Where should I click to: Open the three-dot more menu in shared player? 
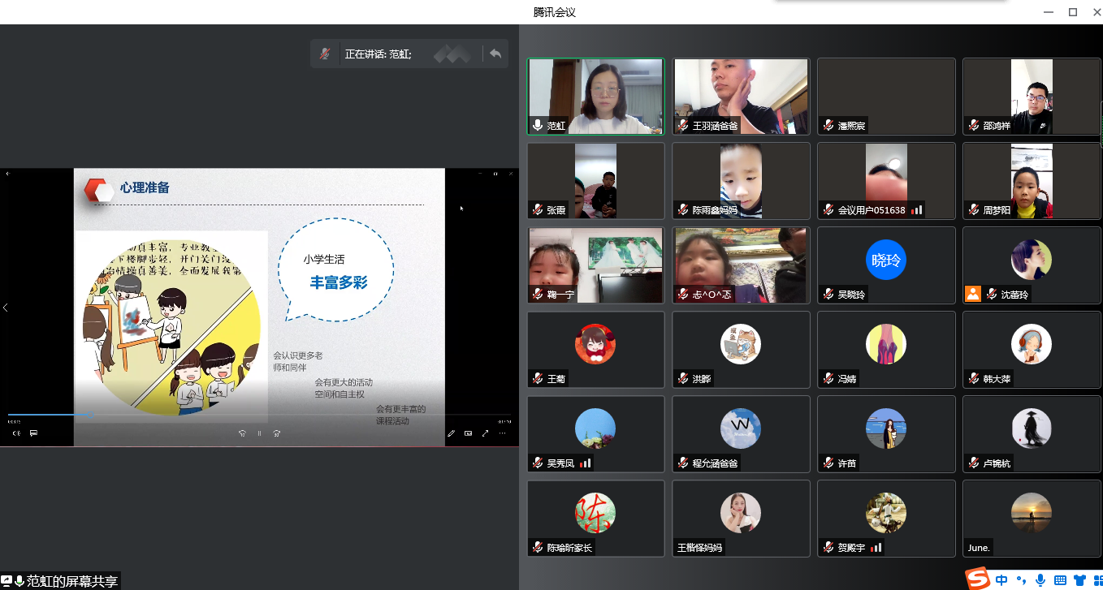click(x=503, y=433)
